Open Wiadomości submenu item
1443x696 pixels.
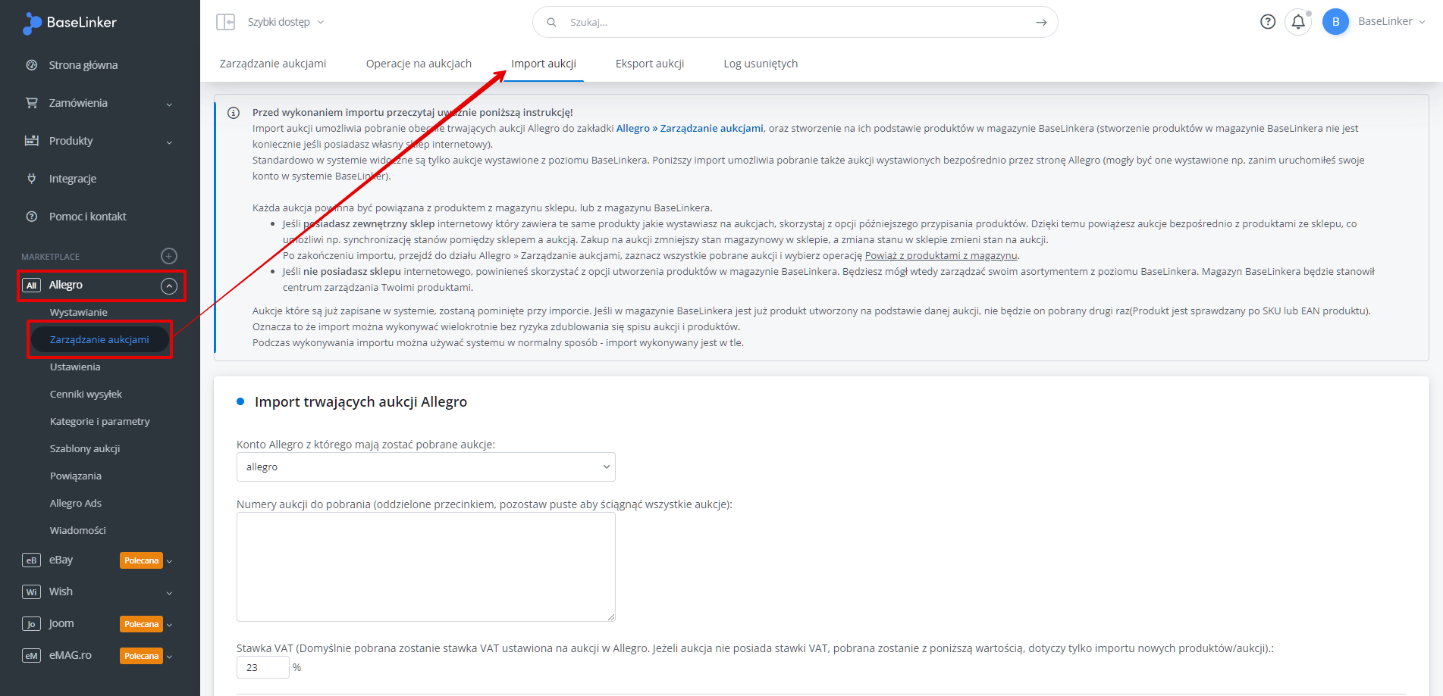(x=78, y=530)
